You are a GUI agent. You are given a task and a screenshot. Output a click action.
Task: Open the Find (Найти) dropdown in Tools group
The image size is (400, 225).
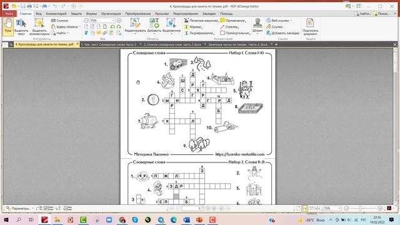[60, 33]
